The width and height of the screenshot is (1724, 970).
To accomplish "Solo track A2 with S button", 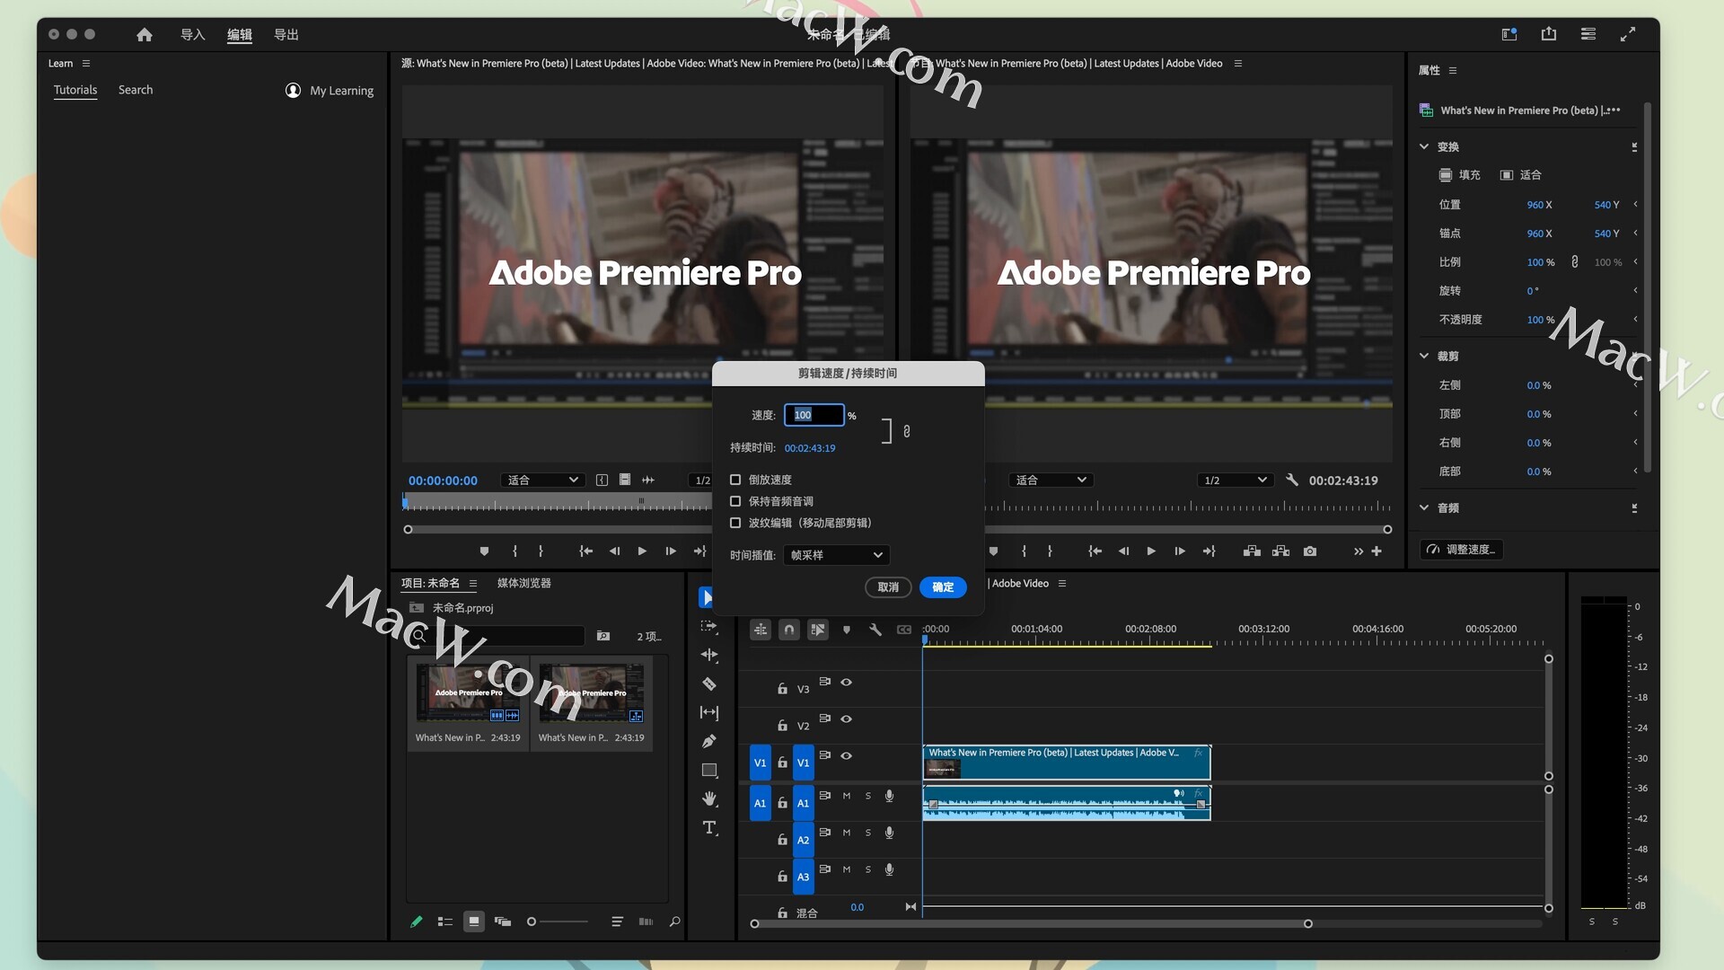I will pyautogui.click(x=867, y=833).
